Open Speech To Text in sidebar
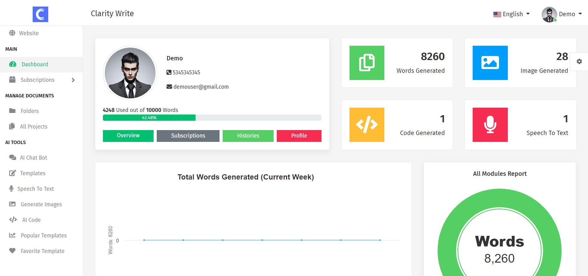This screenshot has width=588, height=276. tap(41, 189)
